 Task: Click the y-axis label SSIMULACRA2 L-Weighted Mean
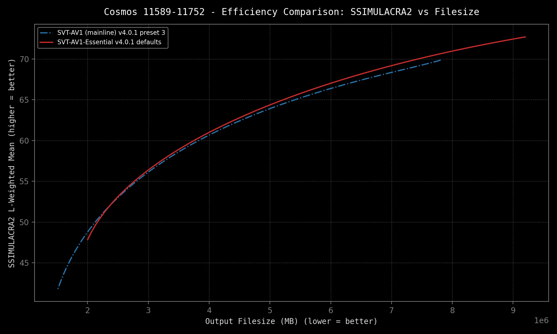12,163
